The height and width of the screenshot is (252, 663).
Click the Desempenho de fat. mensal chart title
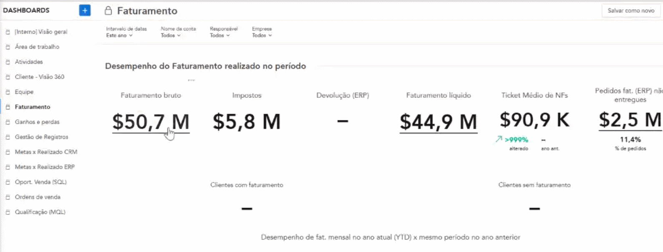pos(391,237)
